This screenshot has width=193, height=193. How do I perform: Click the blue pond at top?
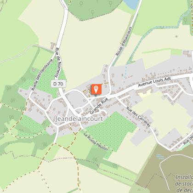pyautogui.click(x=131, y=4)
